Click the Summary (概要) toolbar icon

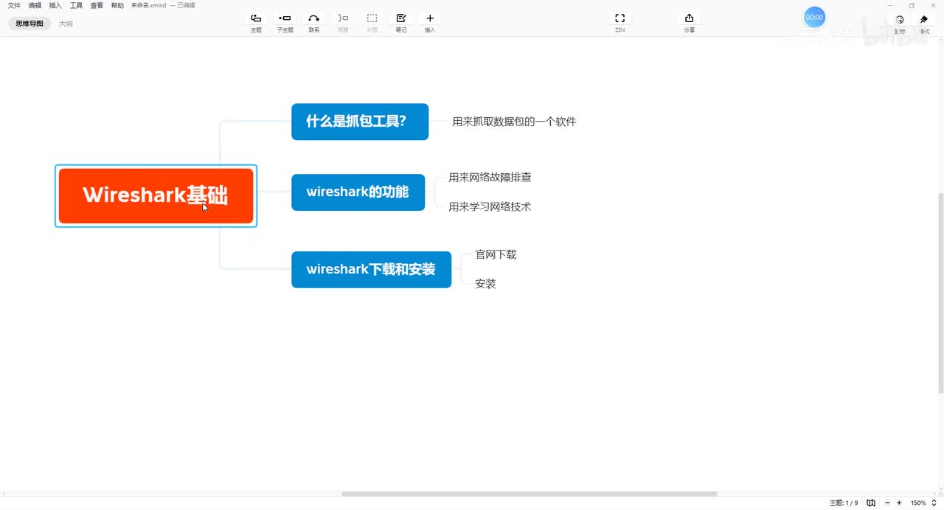point(343,18)
